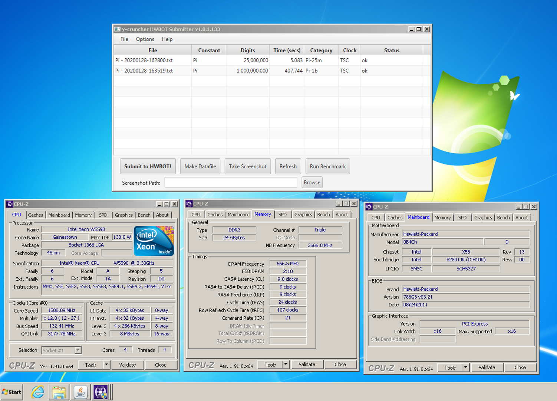Click the Screenshot Path input field
The height and width of the screenshot is (401, 557).
tap(231, 182)
